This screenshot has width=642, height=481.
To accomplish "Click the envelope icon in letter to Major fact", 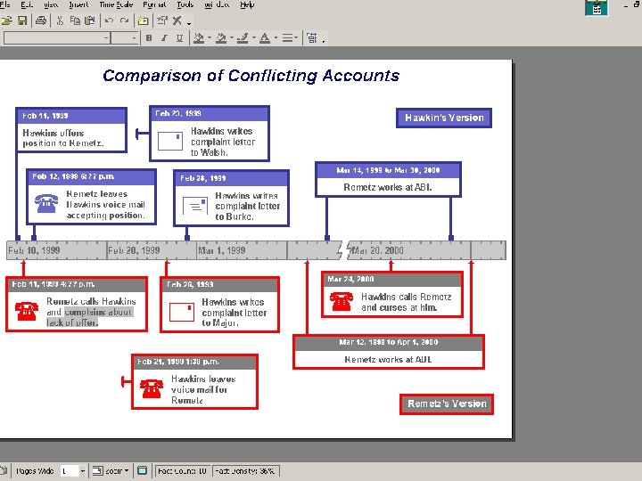I will pos(182,313).
